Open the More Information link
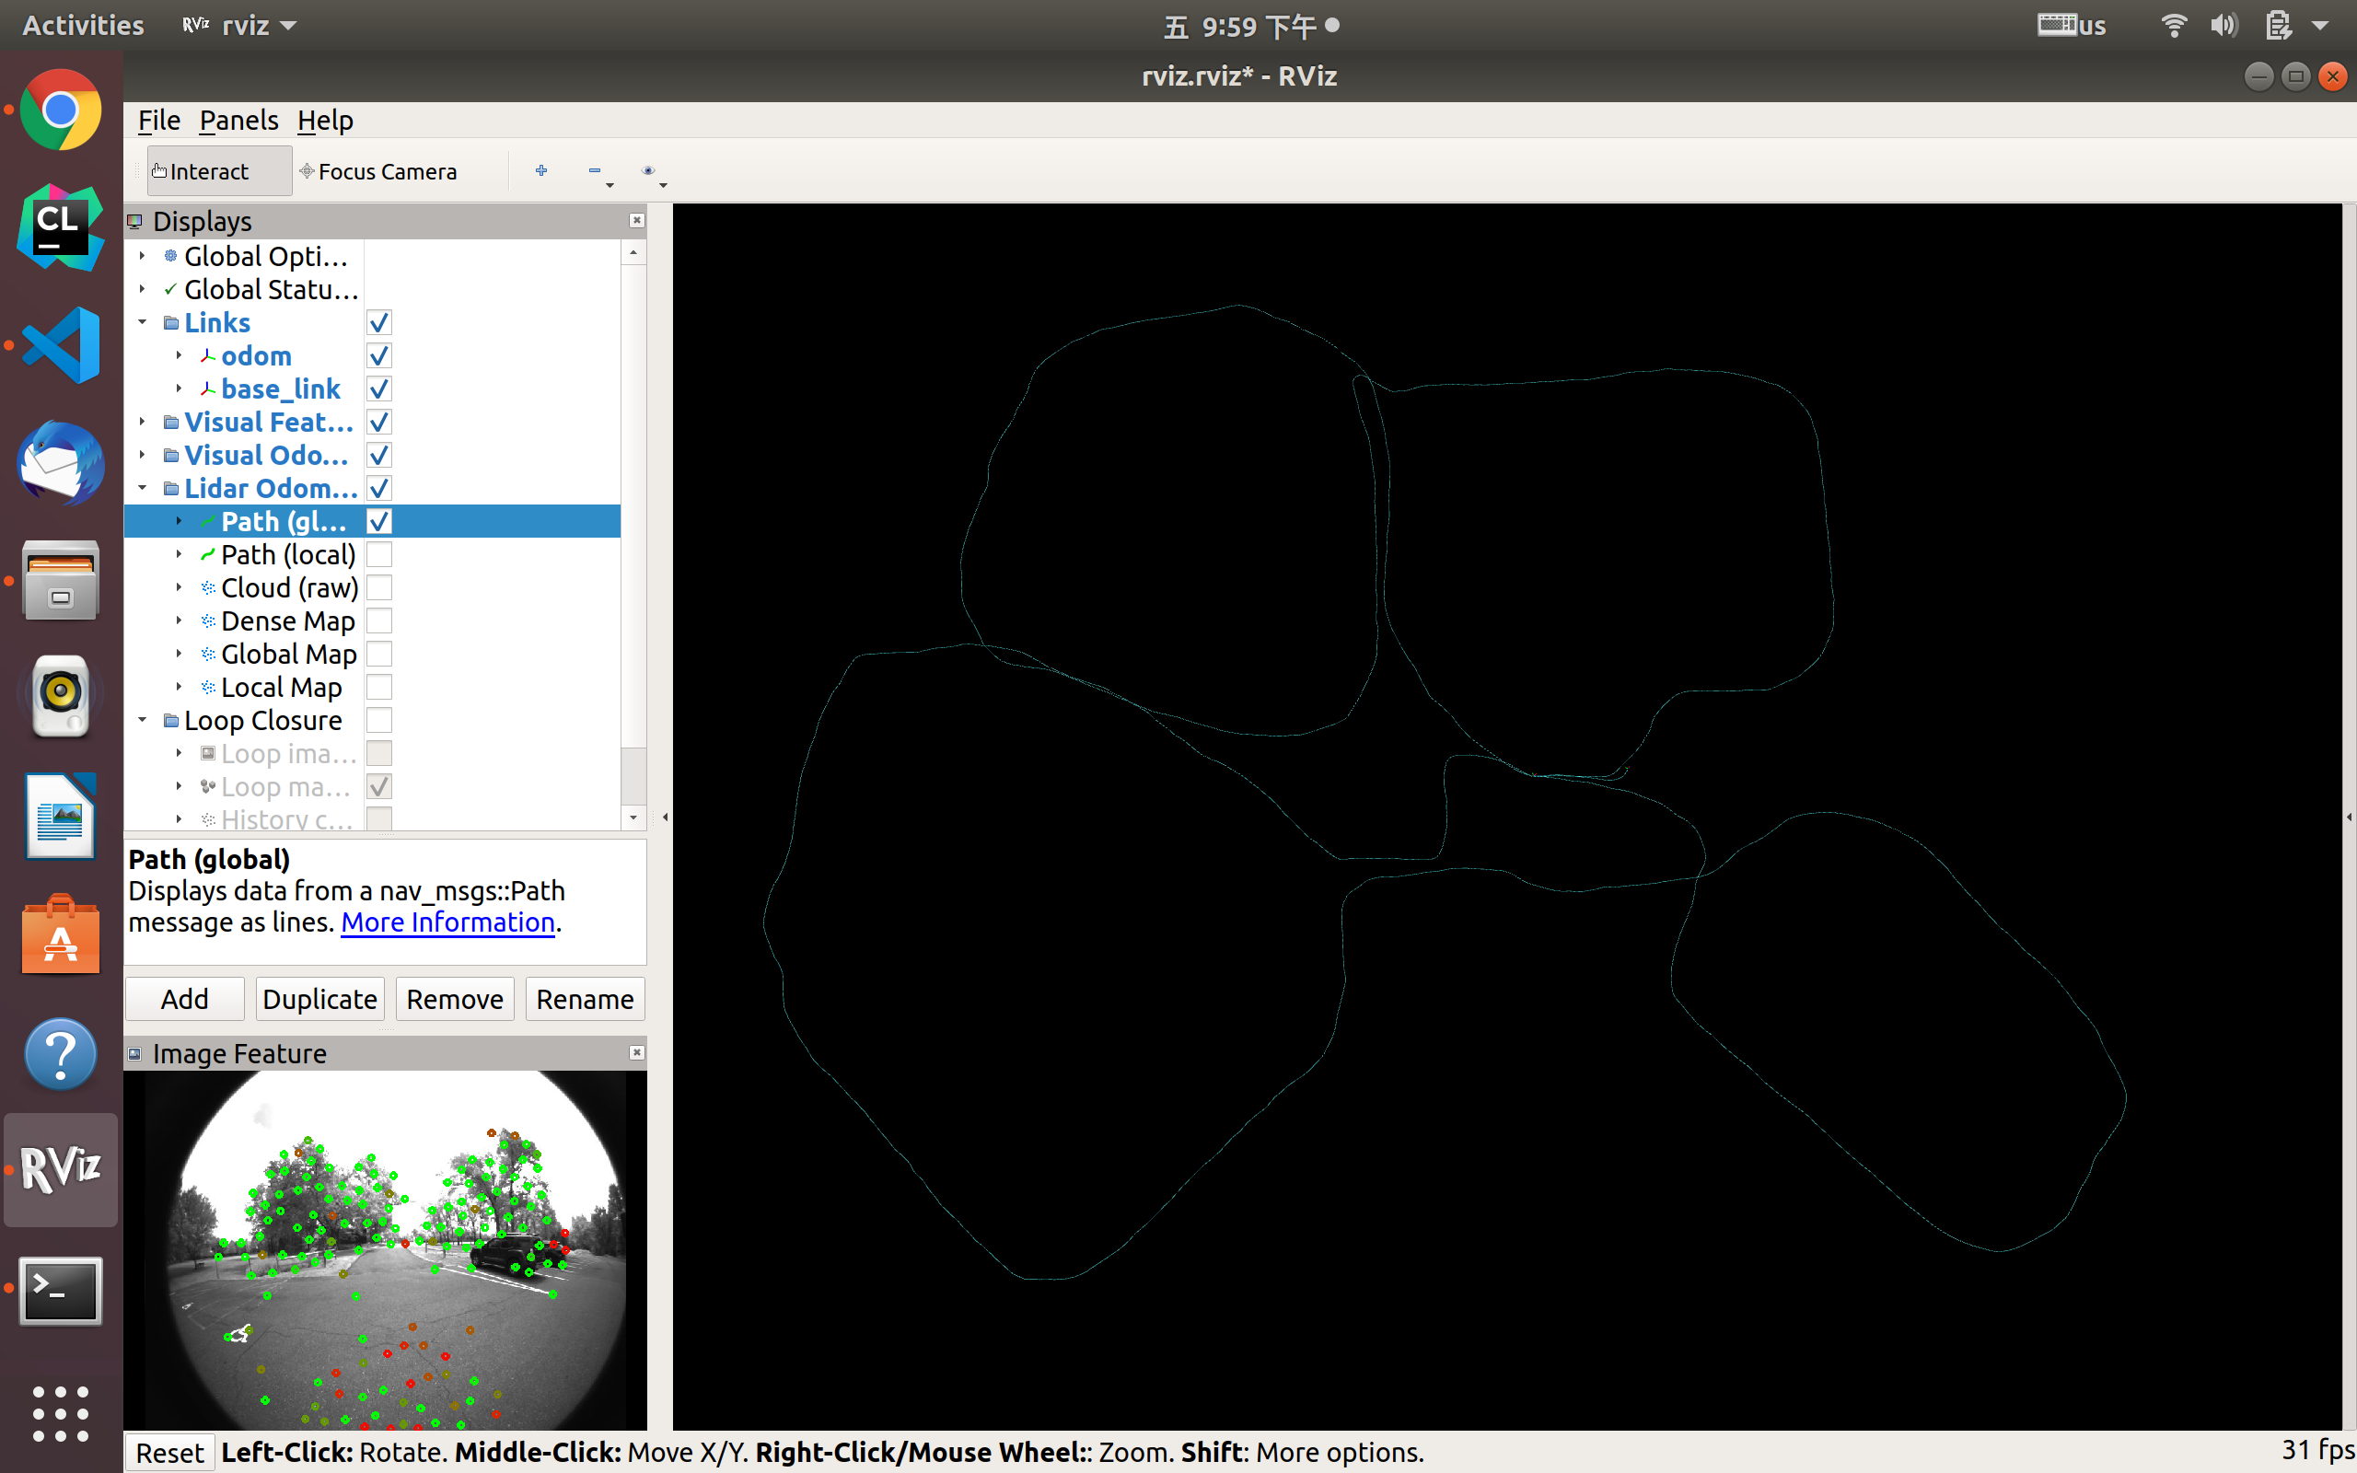Viewport: 2357px width, 1473px height. coord(448,922)
